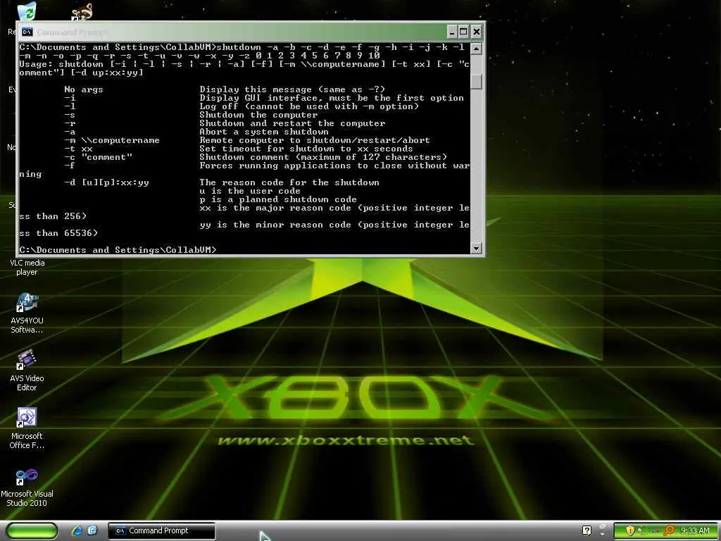Image resolution: width=721 pixels, height=541 pixels.
Task: Click the Command Prompt scrollbar thumb
Action: tap(477, 82)
